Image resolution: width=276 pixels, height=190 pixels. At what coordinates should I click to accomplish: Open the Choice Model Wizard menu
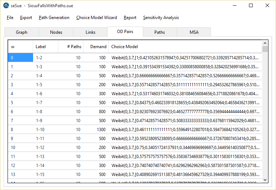point(96,18)
